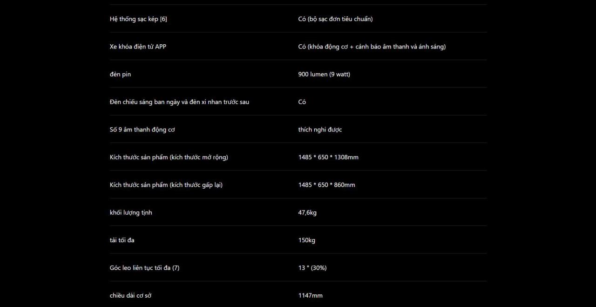Image resolution: width=596 pixels, height=307 pixels.
Task: Click the engine lock and alarm value text
Action: [x=372, y=47]
